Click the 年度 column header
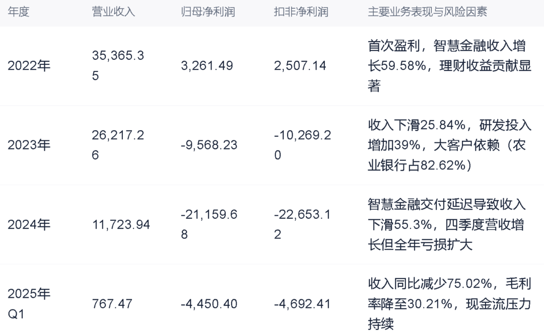544x333 pixels. coord(18,12)
